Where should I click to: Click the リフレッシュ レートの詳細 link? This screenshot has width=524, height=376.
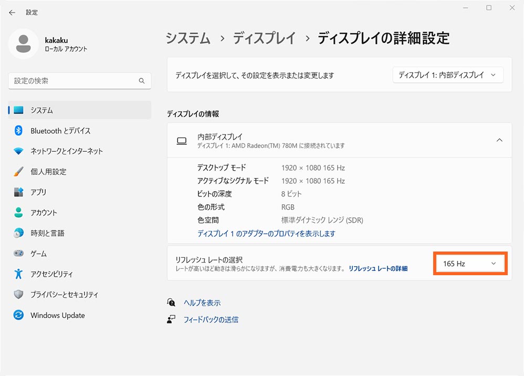378,268
